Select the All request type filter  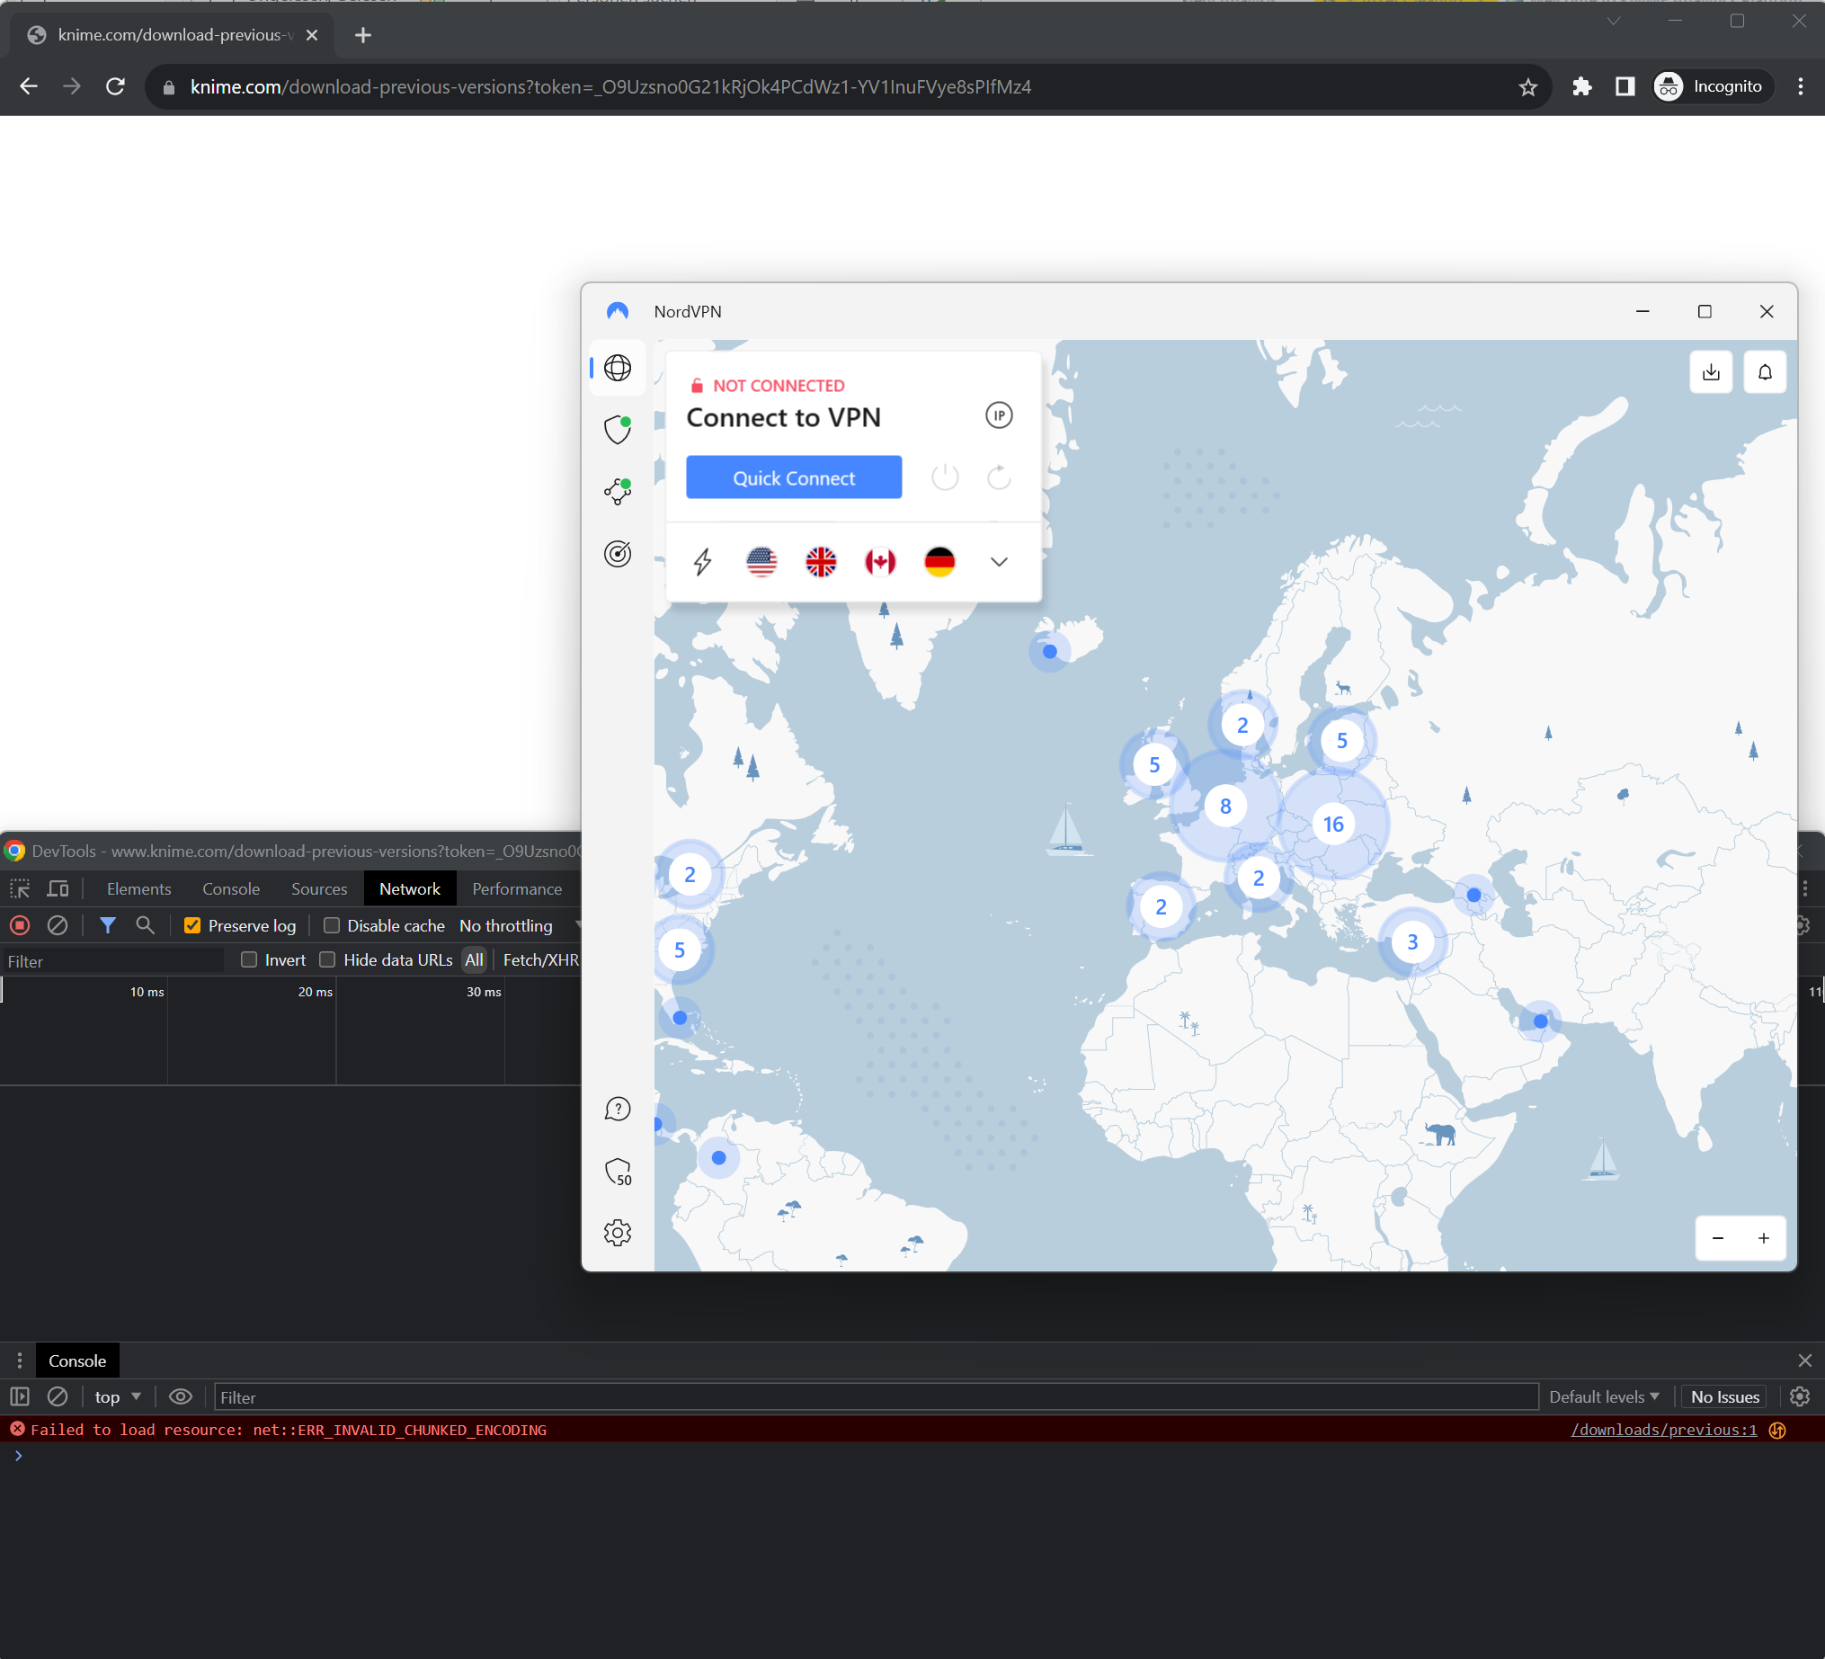click(474, 960)
